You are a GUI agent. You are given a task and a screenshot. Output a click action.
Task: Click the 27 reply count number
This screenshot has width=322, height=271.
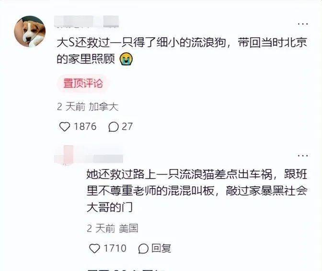coord(127,126)
